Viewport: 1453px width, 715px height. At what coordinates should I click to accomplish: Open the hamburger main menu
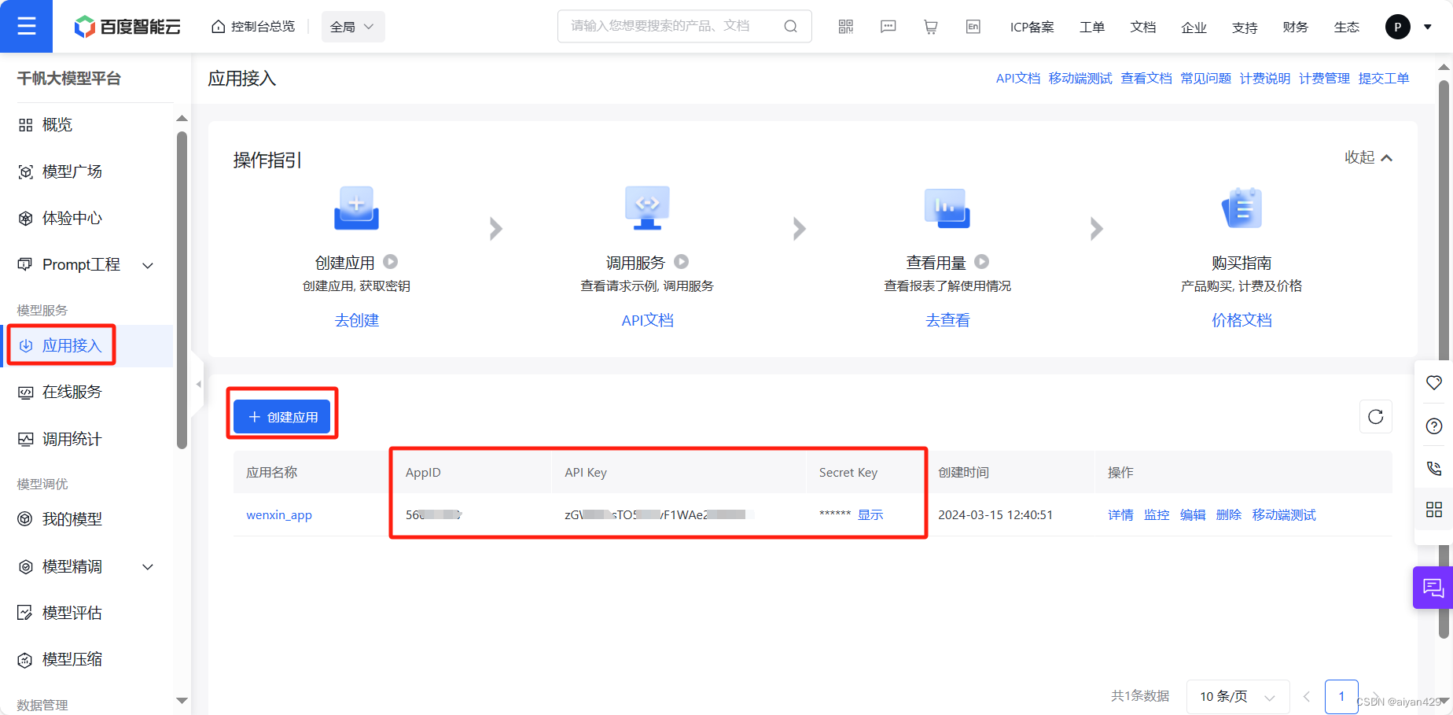tap(26, 26)
